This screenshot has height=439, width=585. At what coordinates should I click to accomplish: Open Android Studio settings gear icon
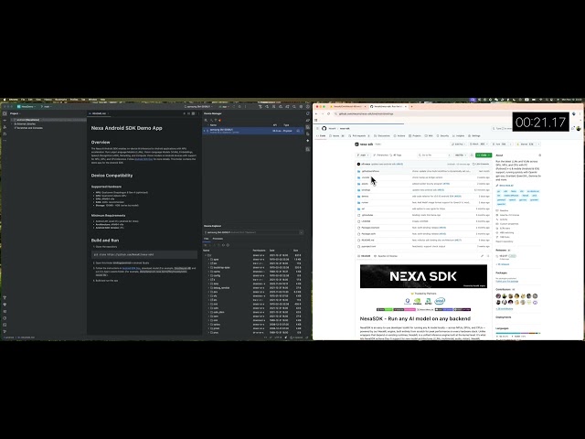301,107
